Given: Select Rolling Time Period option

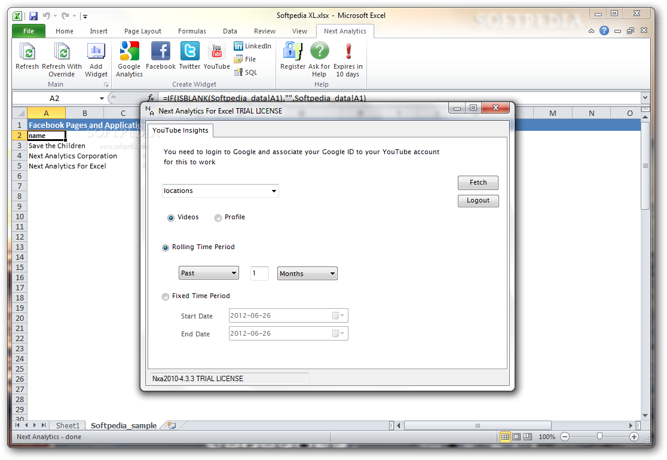Looking at the screenshot, I should [x=166, y=248].
